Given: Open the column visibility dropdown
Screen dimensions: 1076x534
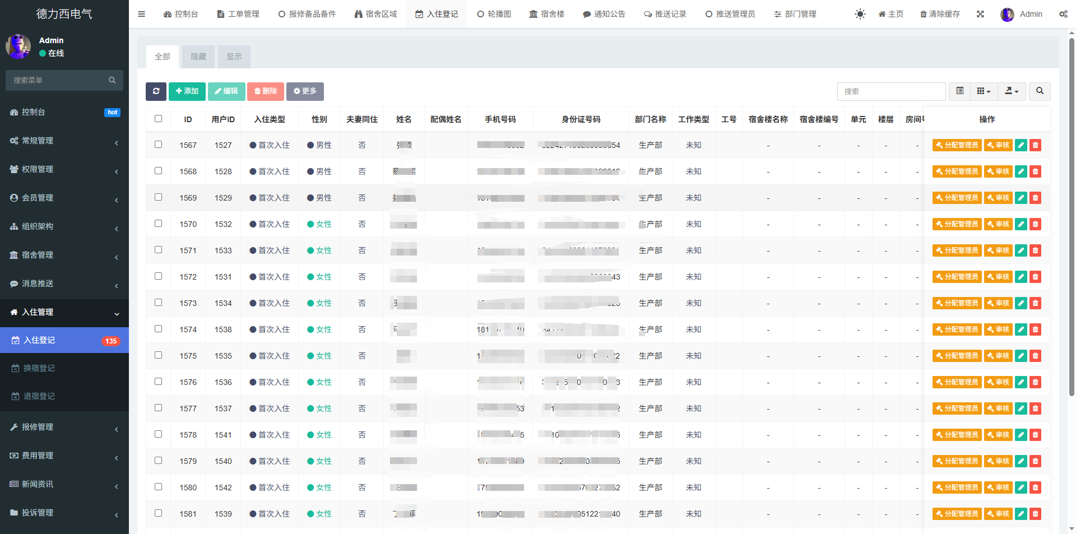Looking at the screenshot, I should click(984, 91).
